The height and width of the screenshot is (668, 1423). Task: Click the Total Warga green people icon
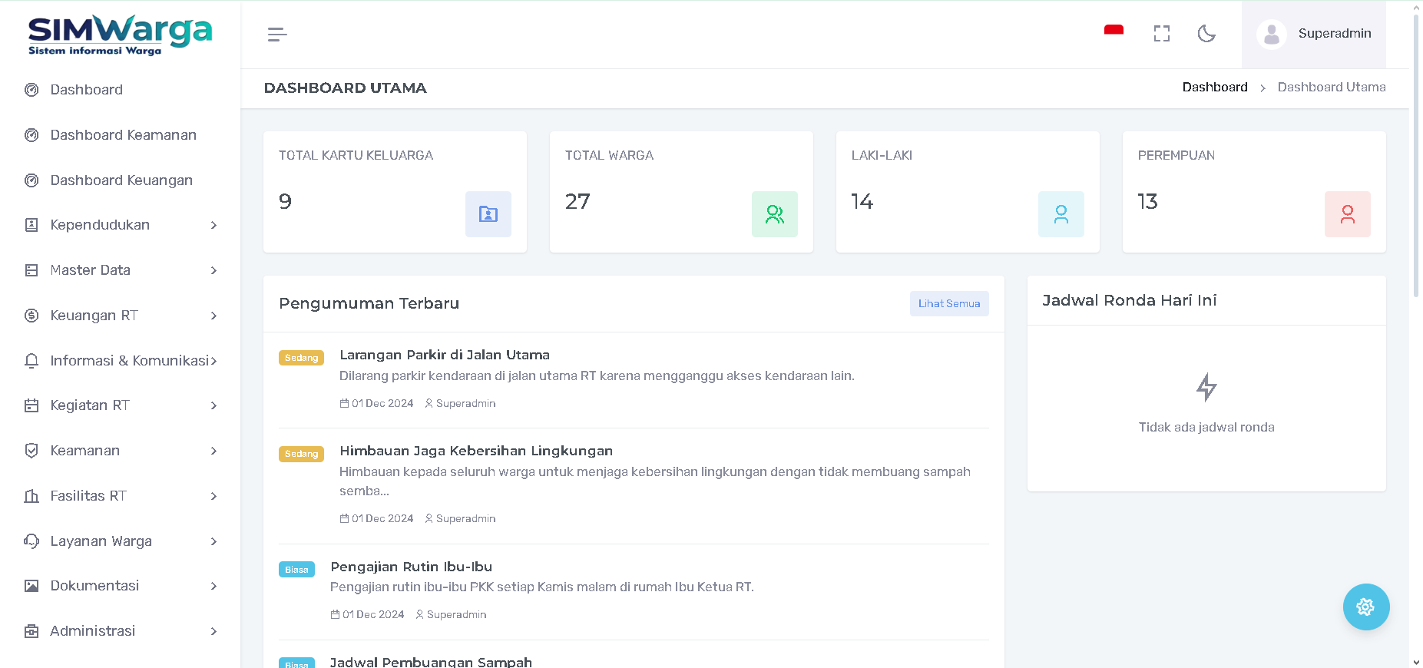tap(774, 214)
